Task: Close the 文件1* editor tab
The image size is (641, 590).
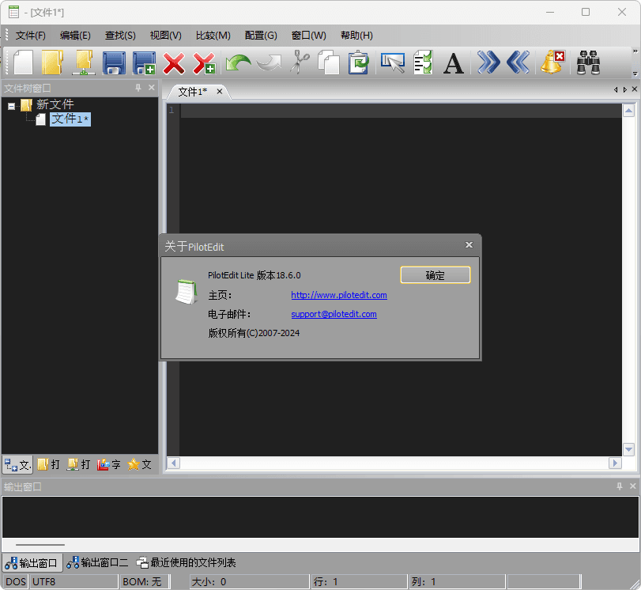Action: point(220,91)
